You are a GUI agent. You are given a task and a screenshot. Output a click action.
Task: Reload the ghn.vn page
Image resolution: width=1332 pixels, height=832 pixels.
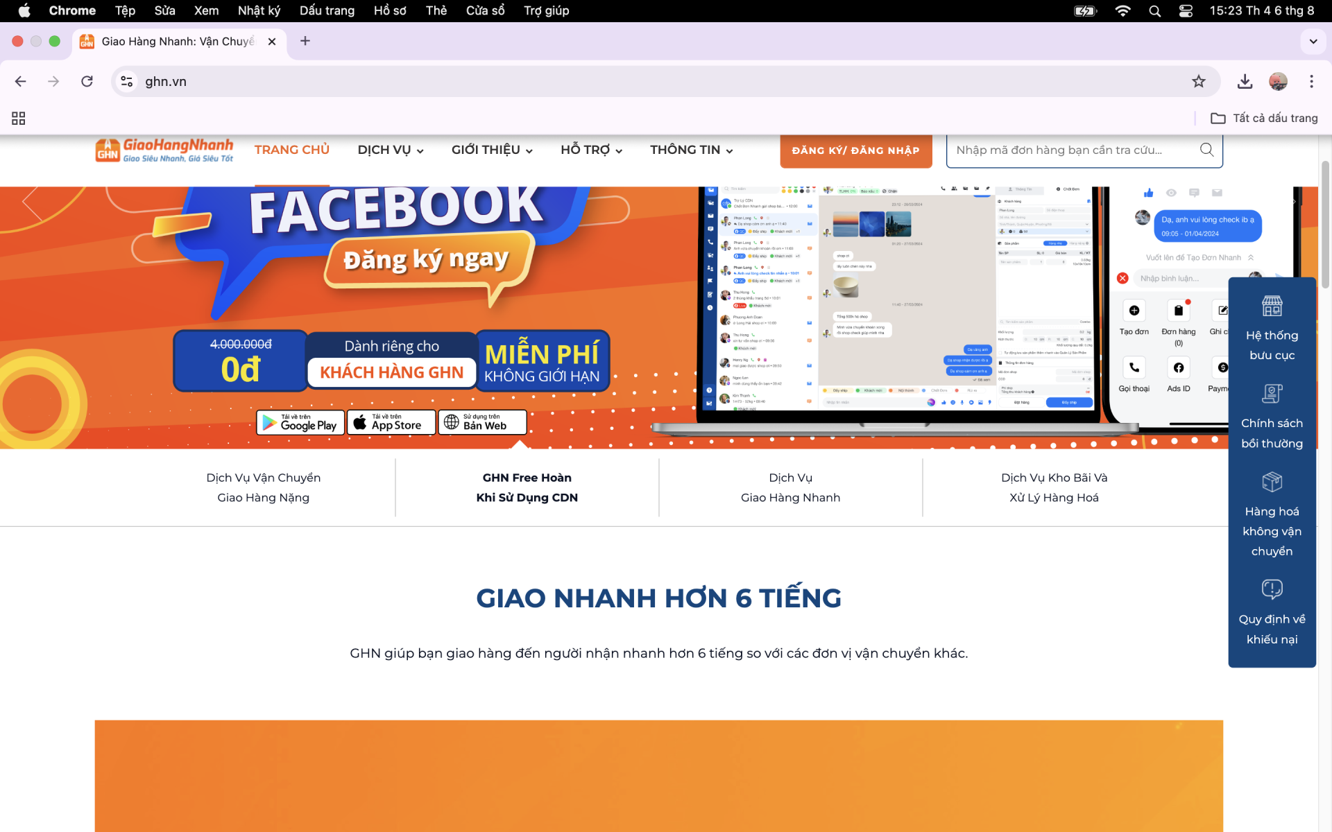point(87,82)
